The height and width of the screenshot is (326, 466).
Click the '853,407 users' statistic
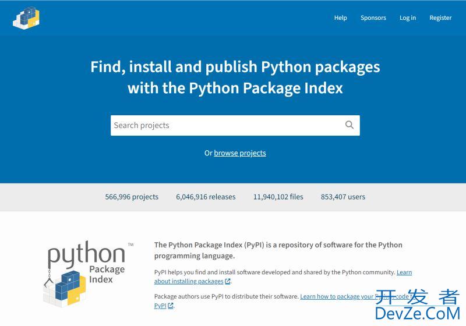click(343, 197)
